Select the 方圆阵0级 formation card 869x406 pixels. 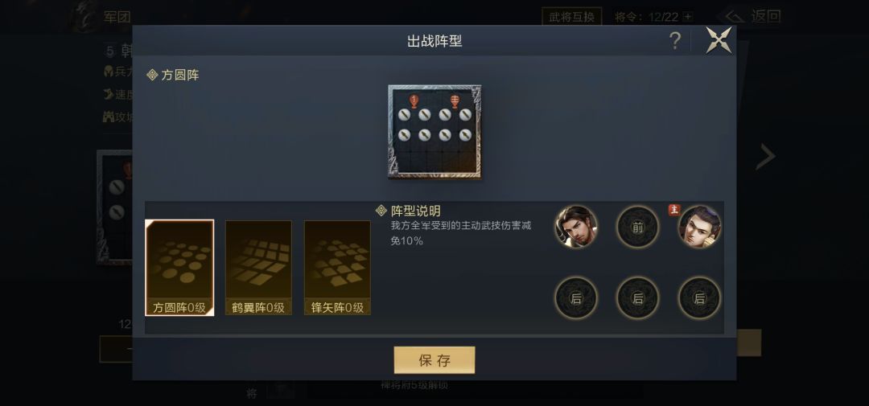(x=179, y=268)
